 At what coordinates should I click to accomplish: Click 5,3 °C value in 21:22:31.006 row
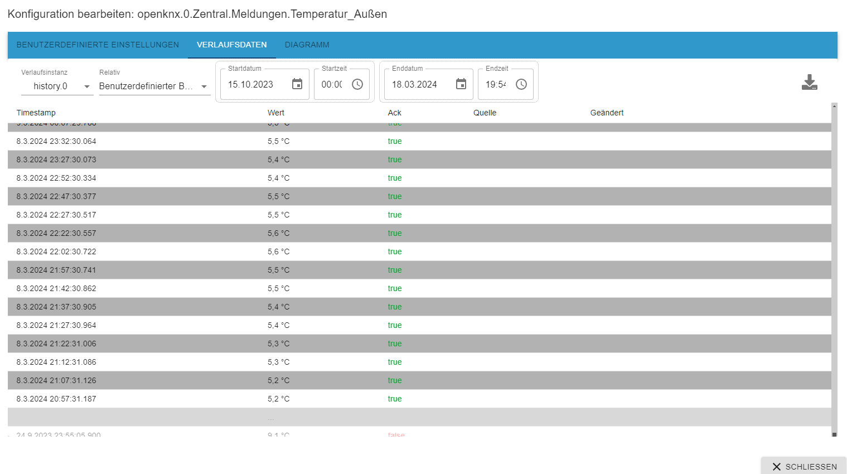(278, 344)
